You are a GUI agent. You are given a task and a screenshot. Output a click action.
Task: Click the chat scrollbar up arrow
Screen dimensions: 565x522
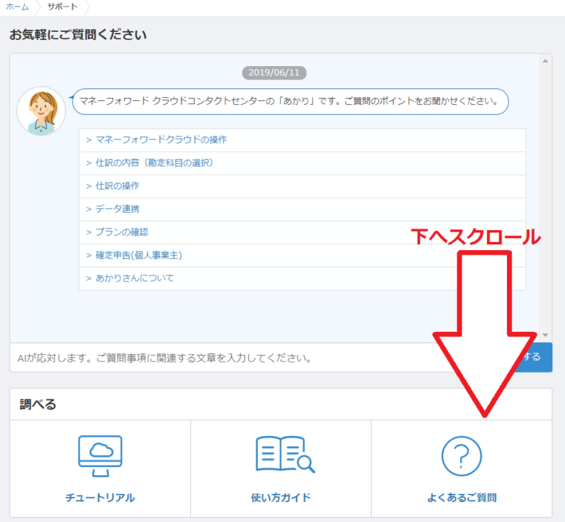coord(545,61)
